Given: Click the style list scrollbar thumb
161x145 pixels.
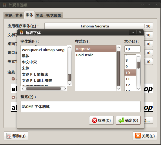Looking at the screenshot, I should (x=119, y=69).
